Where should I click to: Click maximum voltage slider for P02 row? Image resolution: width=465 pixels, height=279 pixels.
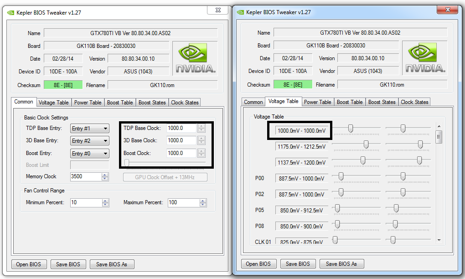click(403, 192)
